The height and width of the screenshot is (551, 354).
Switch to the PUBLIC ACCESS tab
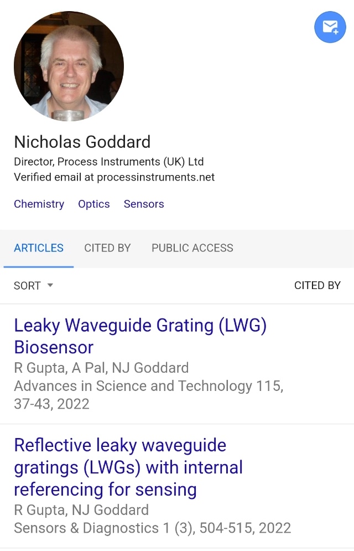(x=192, y=248)
